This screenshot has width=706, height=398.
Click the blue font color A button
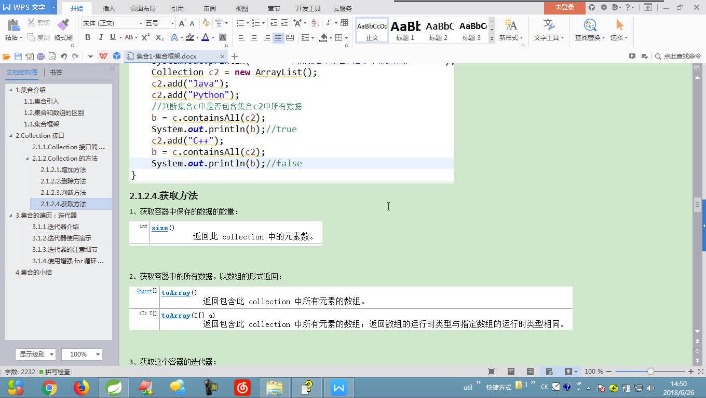(205, 37)
